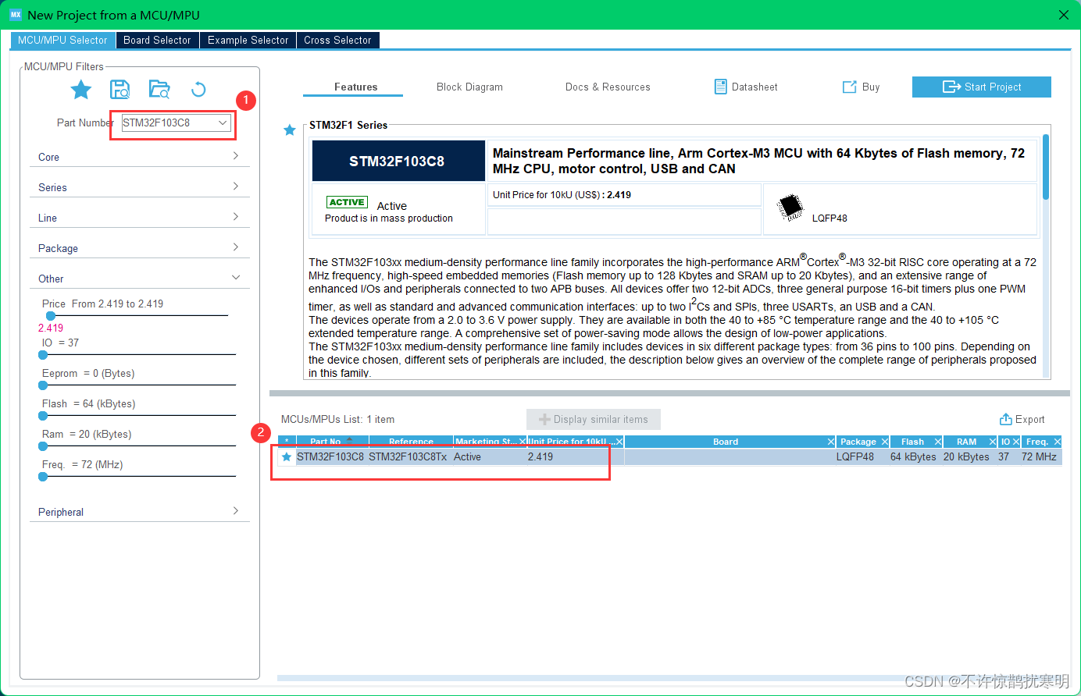Click the Flash slider handle
The height and width of the screenshot is (696, 1081).
43,415
